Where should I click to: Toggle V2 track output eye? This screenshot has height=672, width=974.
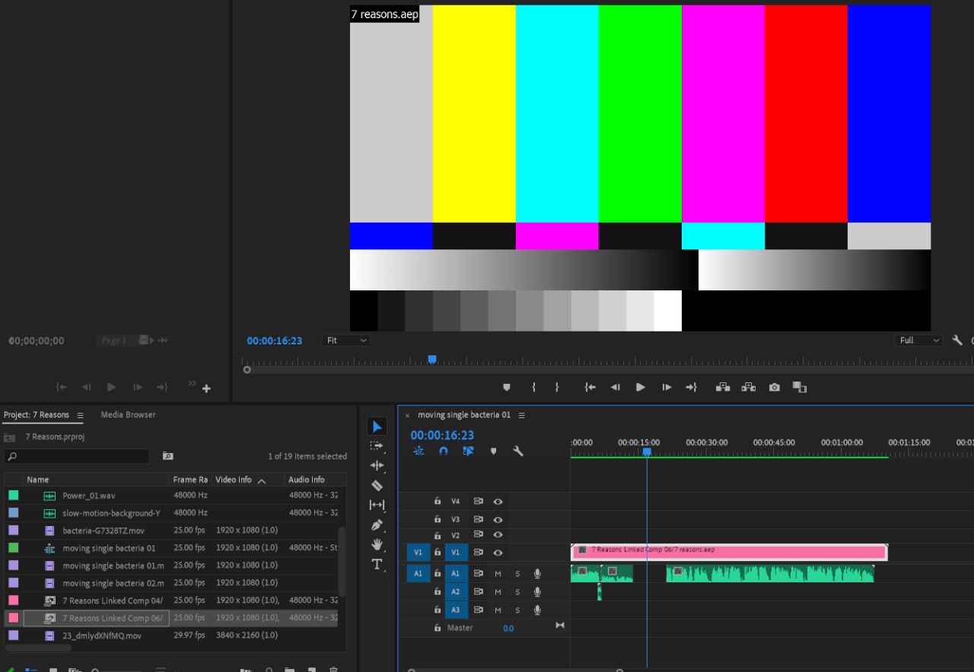(498, 535)
